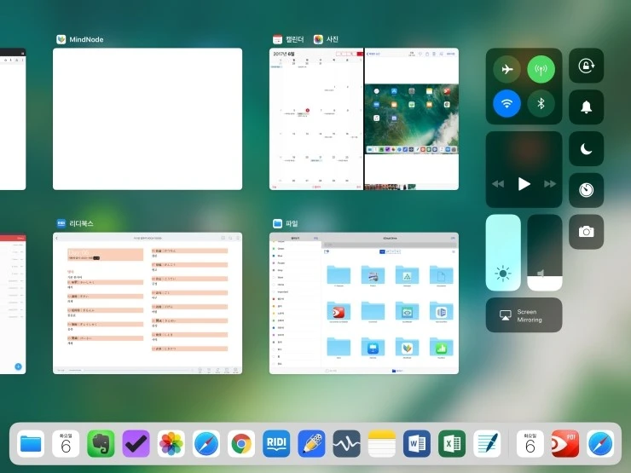The height and width of the screenshot is (473, 631).
Task: Play media in the music widget
Action: (524, 184)
